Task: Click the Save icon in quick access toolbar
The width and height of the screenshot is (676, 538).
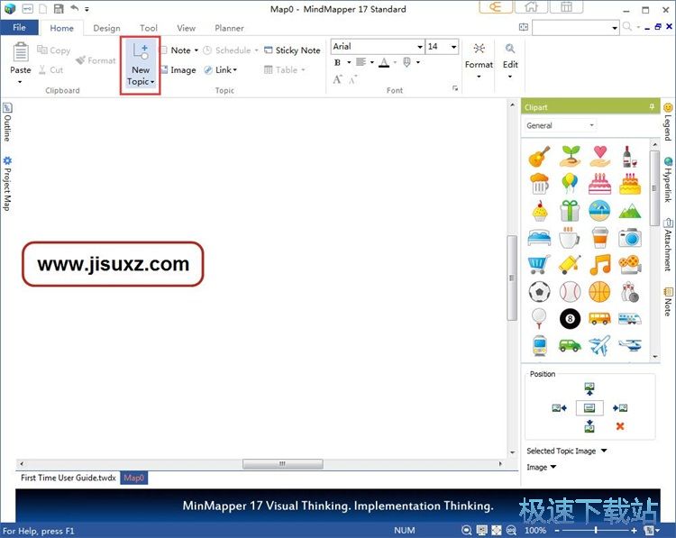Action: (x=59, y=9)
